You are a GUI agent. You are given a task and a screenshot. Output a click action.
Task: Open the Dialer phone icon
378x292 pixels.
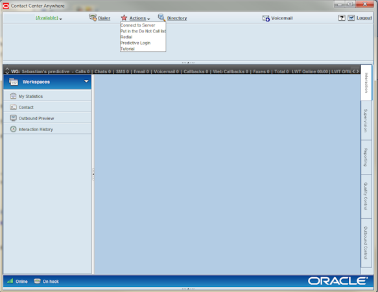click(93, 18)
